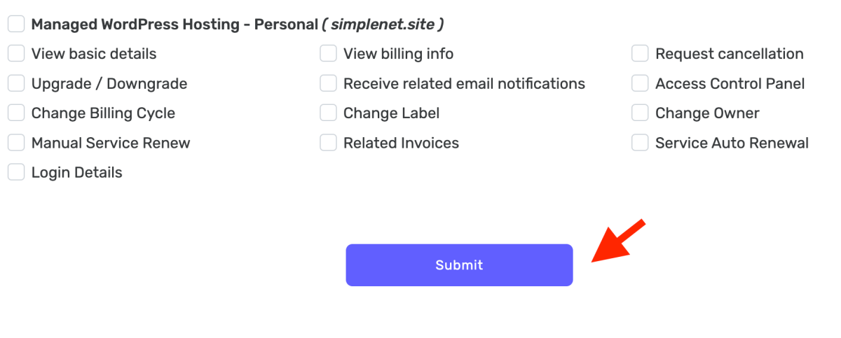Click the 'Managed WordPress Hosting - Personal' heading text
Screen dimensions: 841x338
[175, 24]
